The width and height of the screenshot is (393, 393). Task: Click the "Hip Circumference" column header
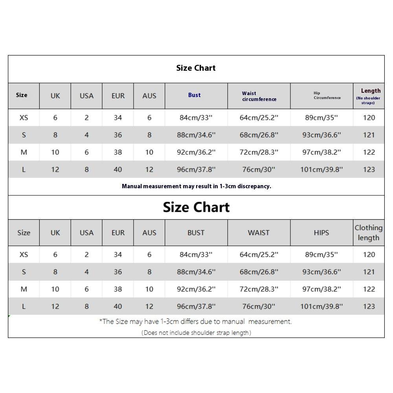[x=327, y=95]
